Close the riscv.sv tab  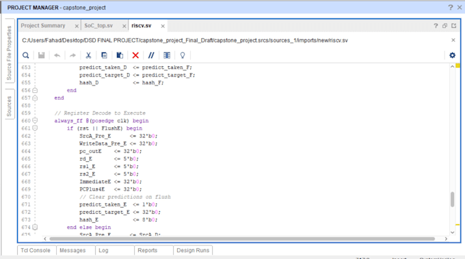click(163, 26)
